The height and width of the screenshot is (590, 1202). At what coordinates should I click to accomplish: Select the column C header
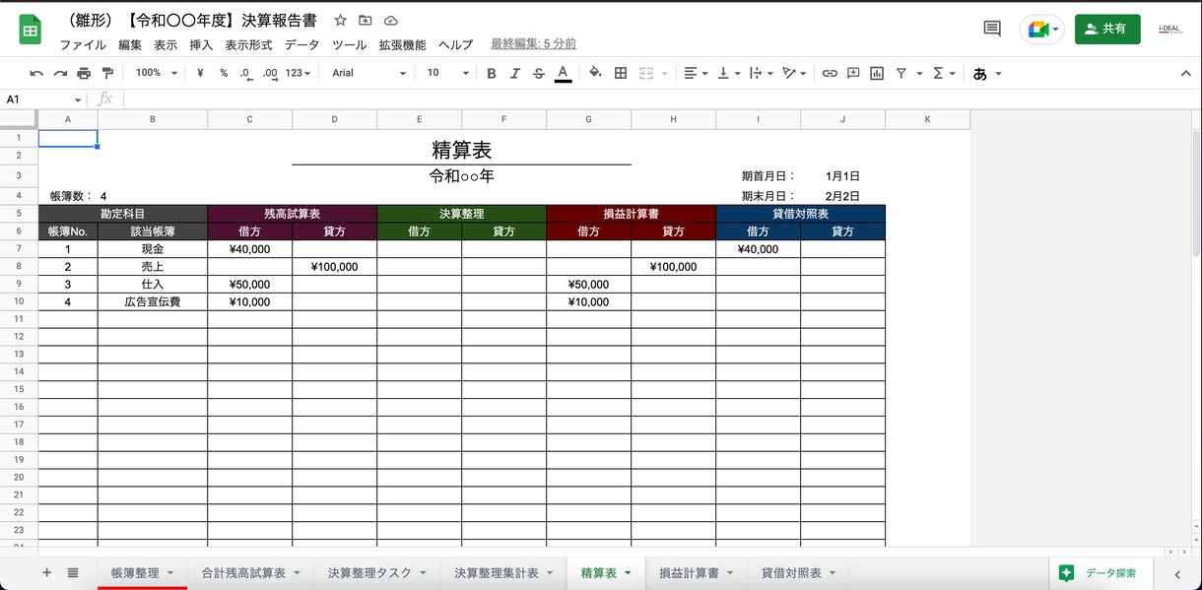point(250,119)
